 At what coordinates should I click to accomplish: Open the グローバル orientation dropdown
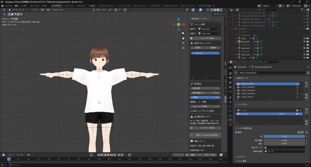click(x=100, y=10)
